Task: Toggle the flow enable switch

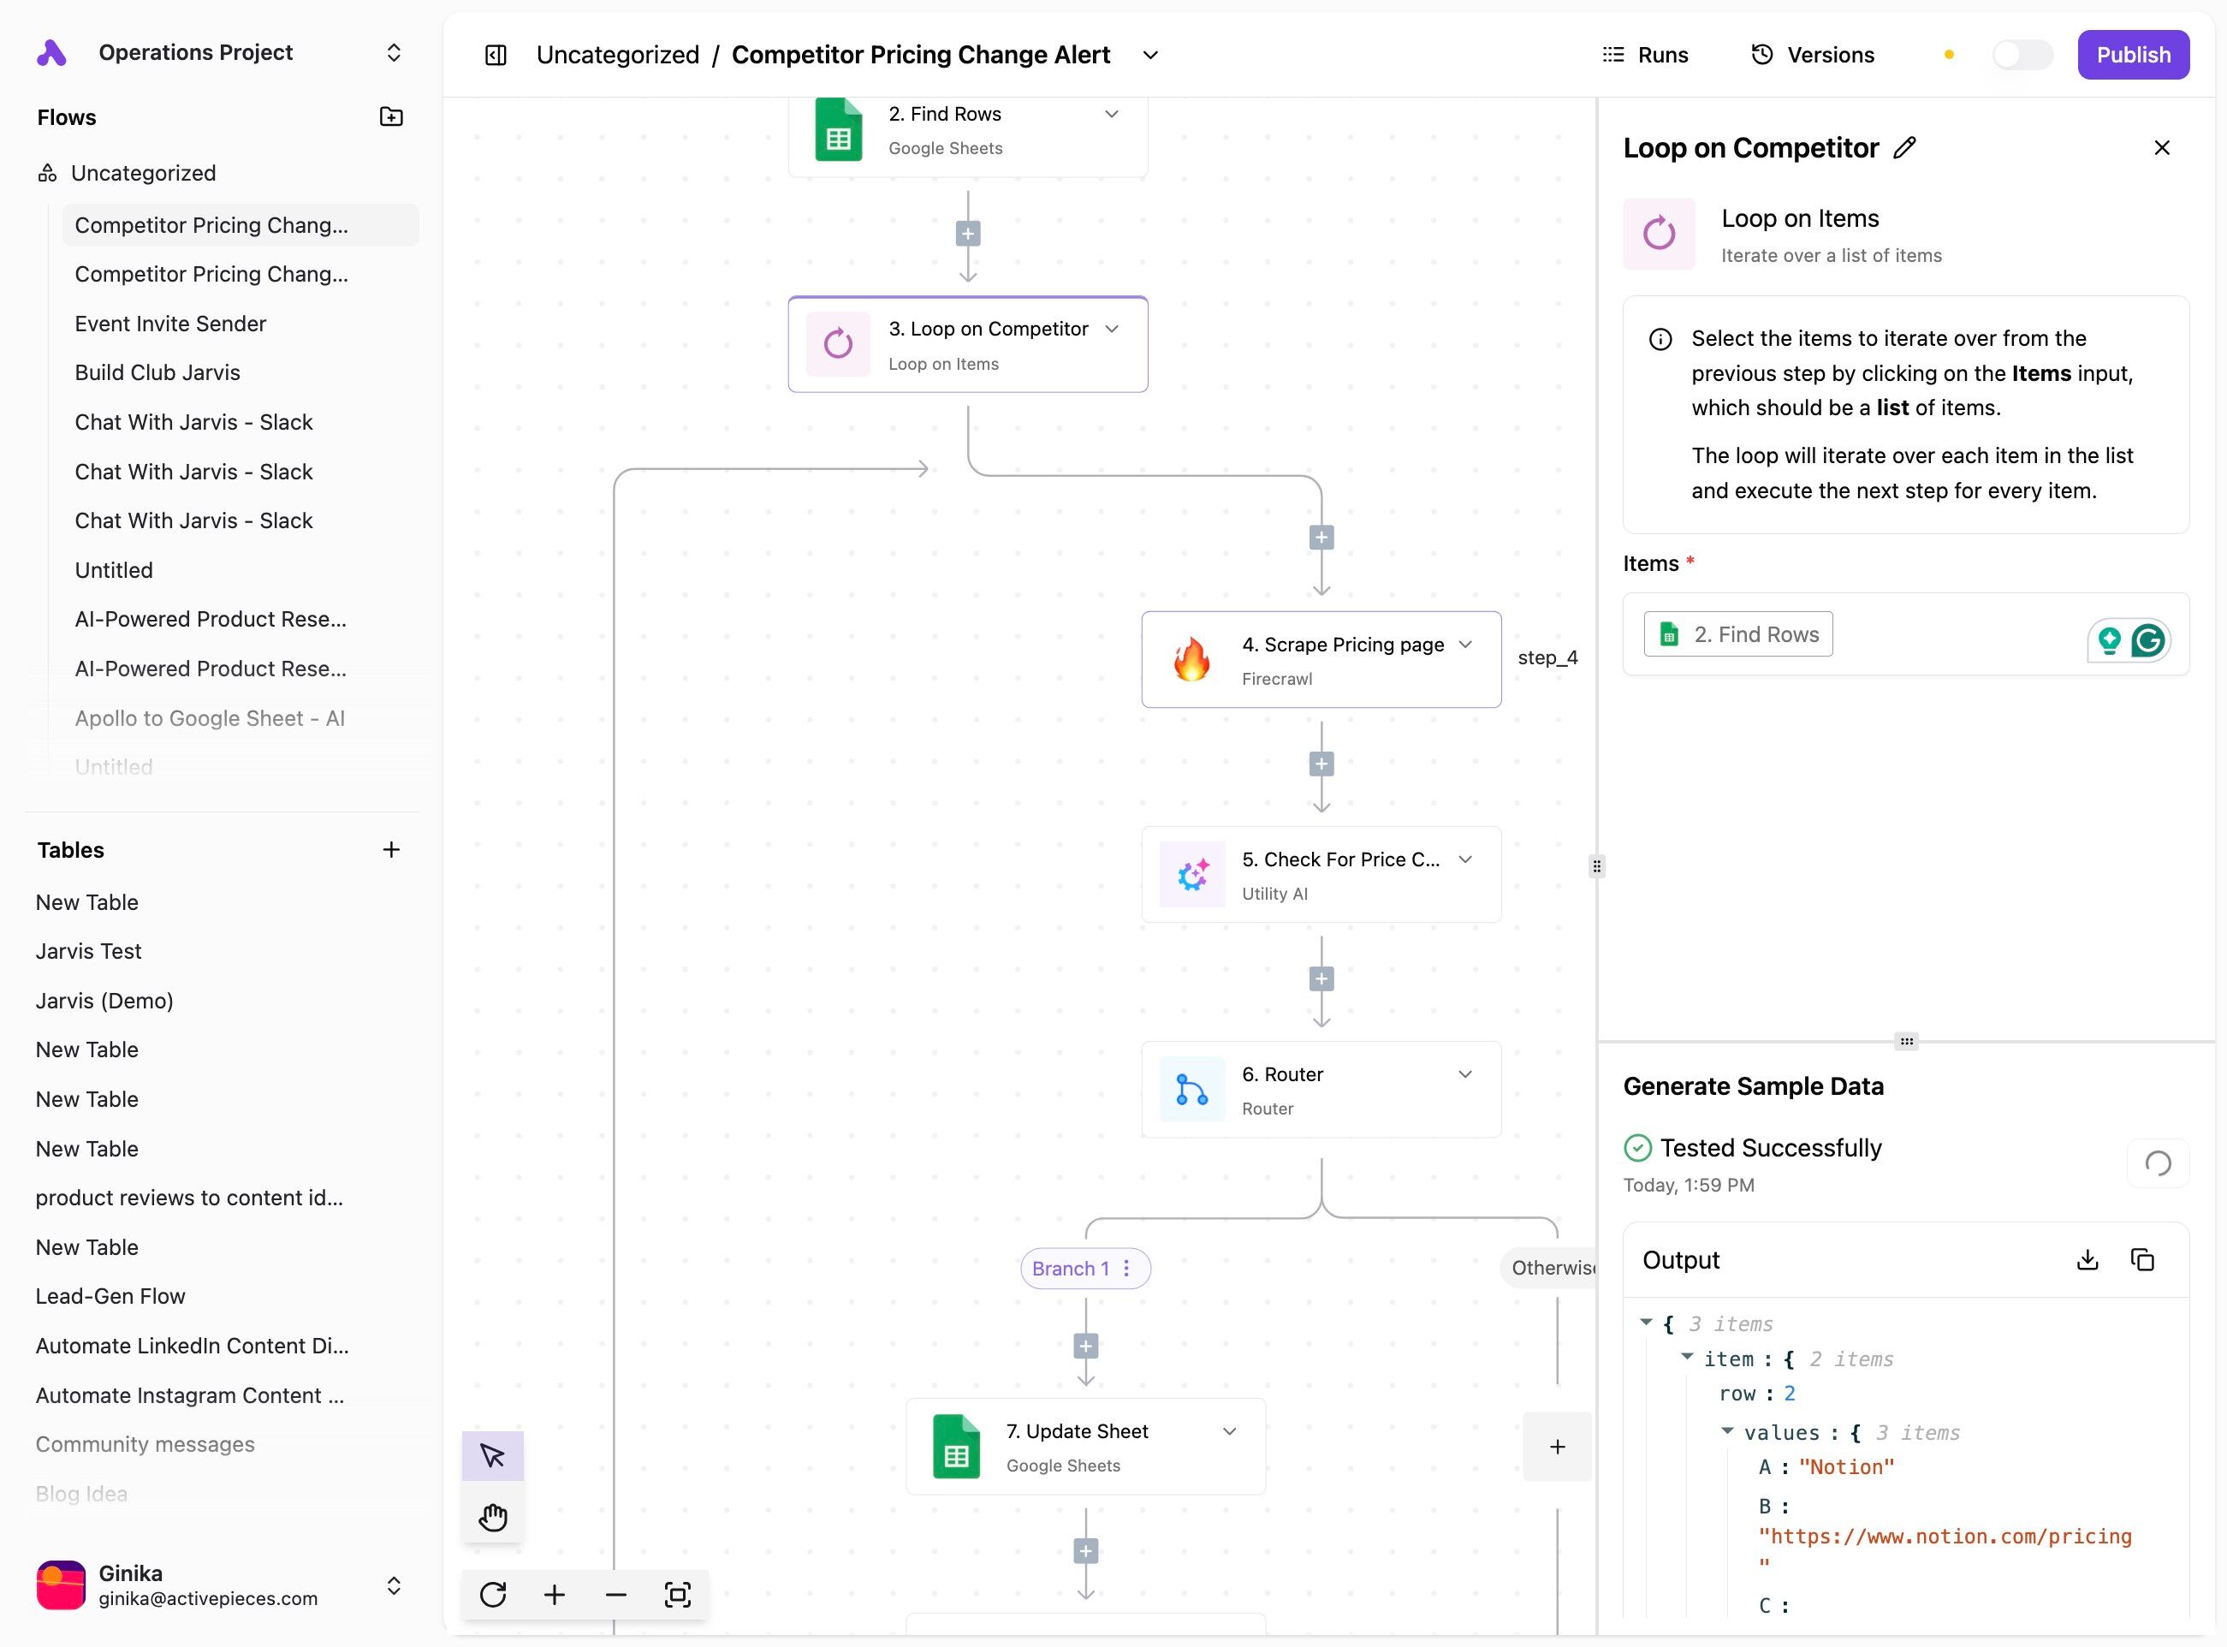Action: tap(2021, 55)
